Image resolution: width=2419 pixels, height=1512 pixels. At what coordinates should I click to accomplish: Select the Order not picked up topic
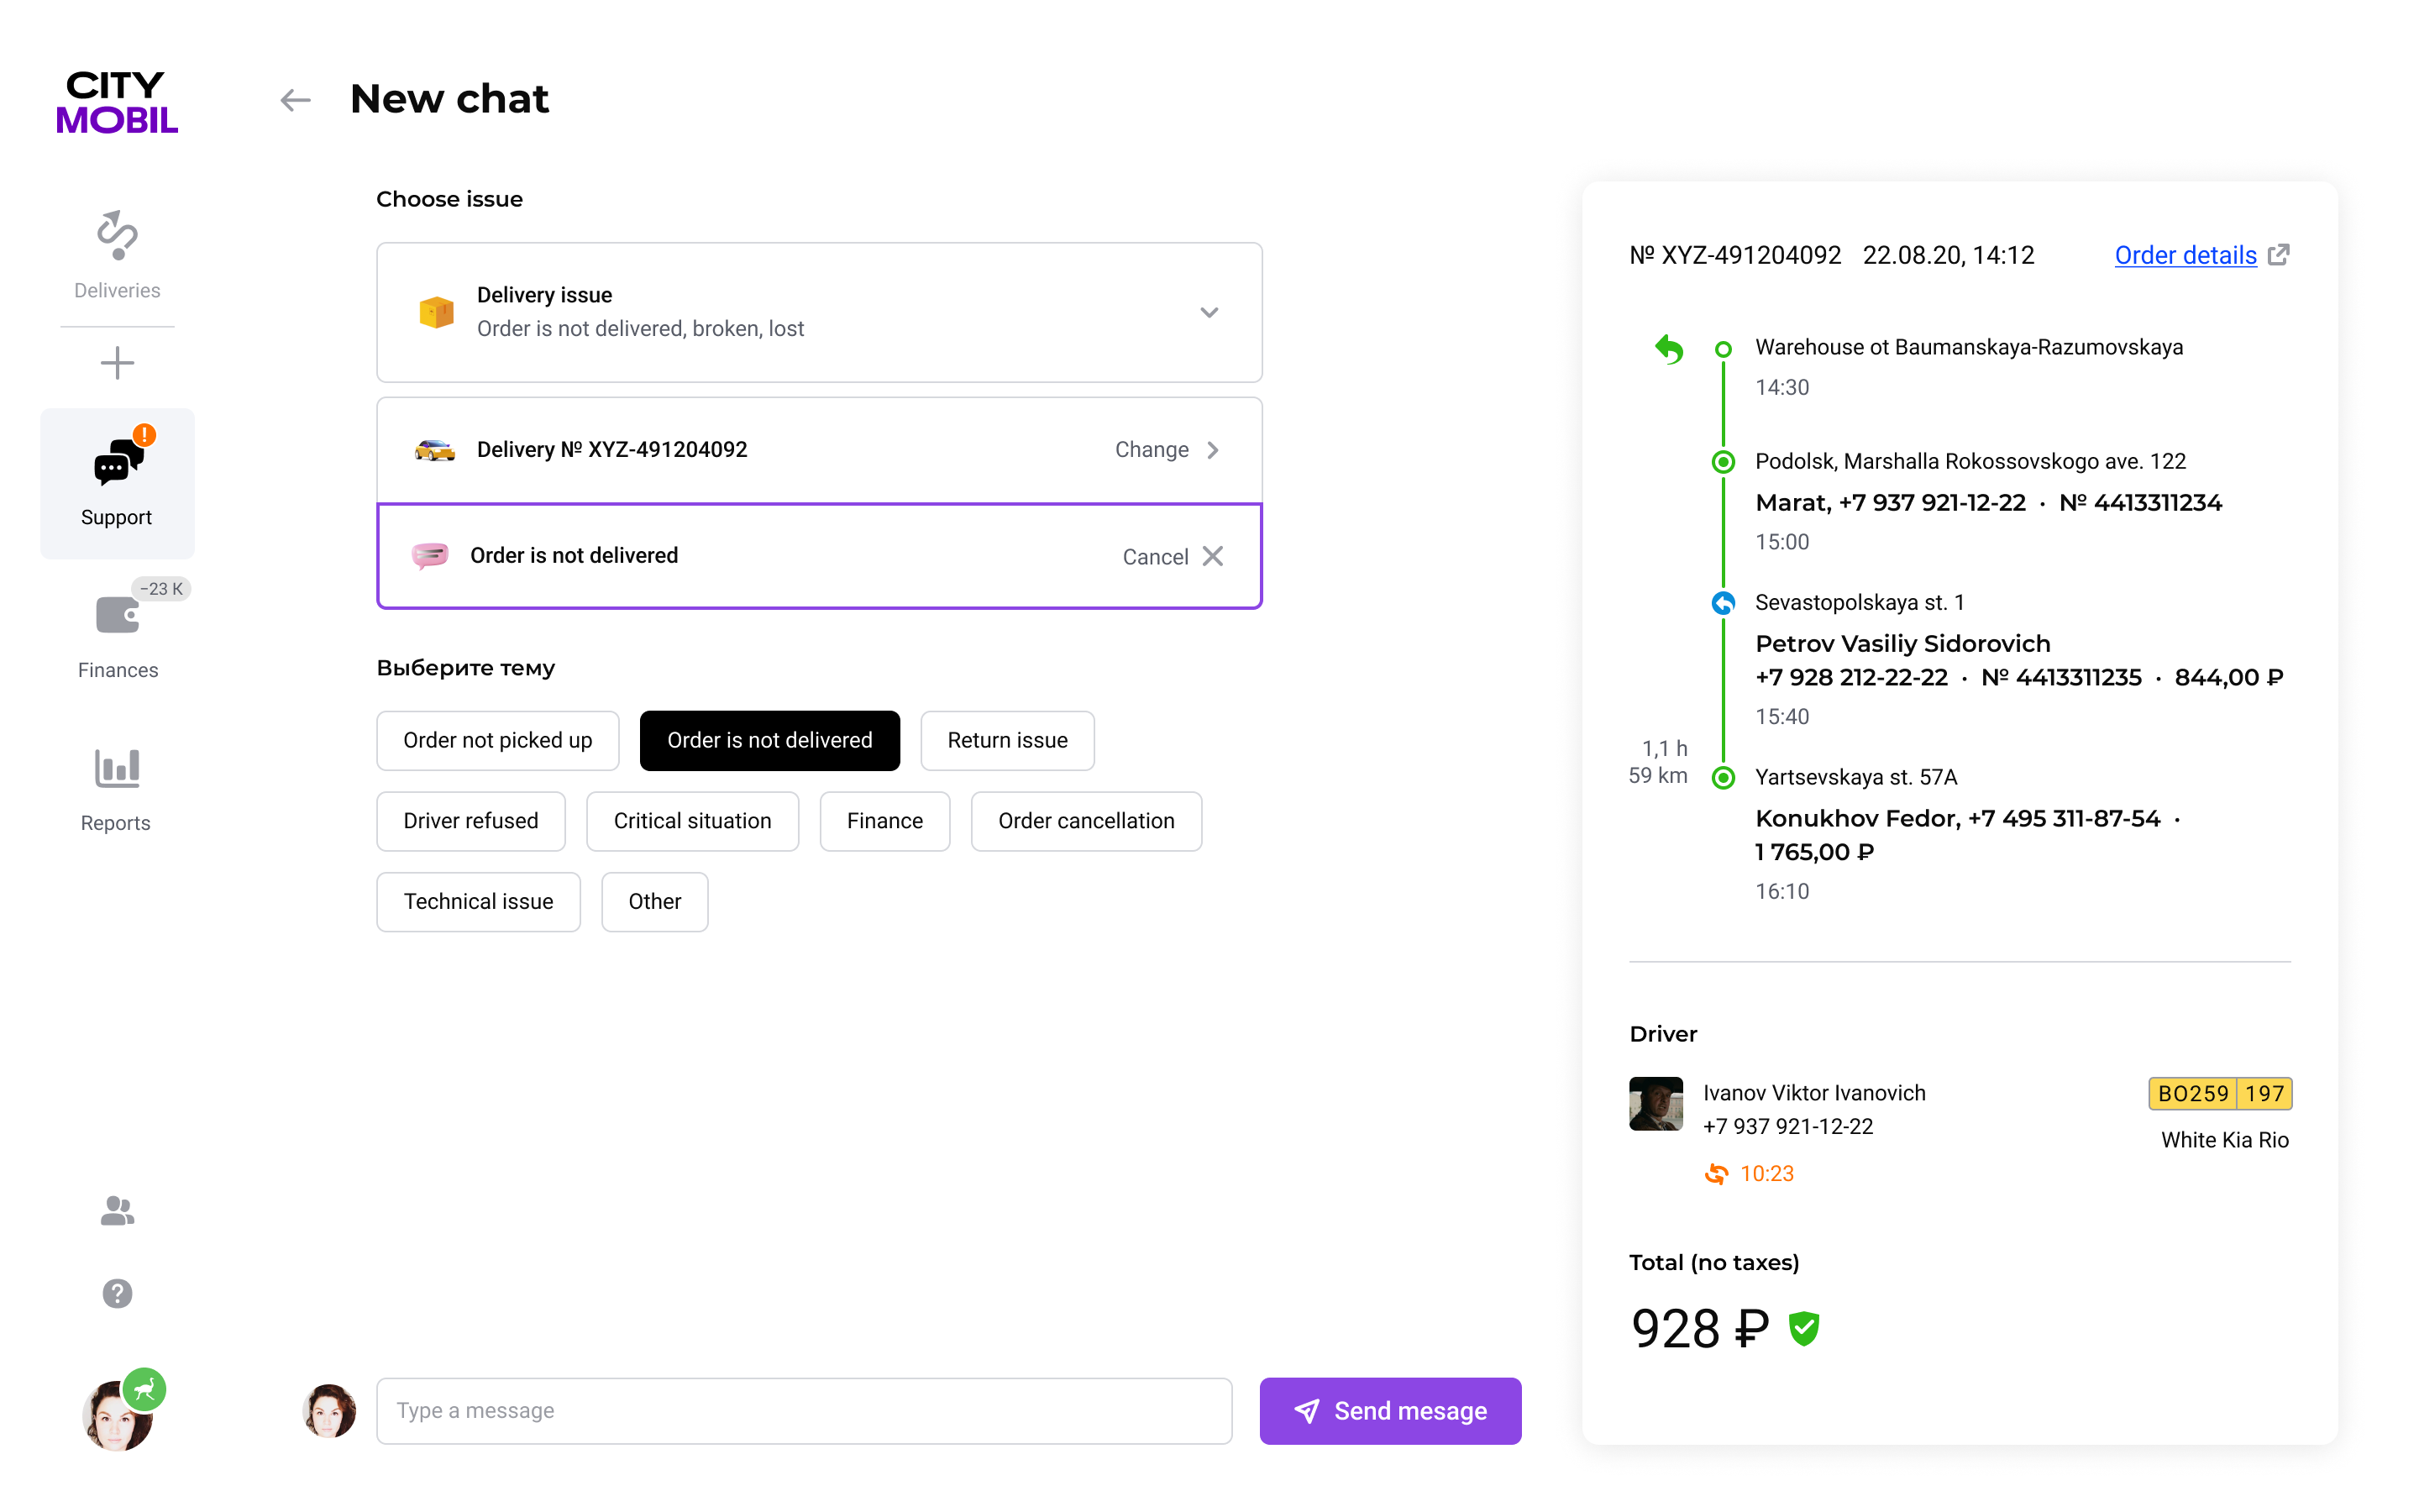(x=498, y=741)
